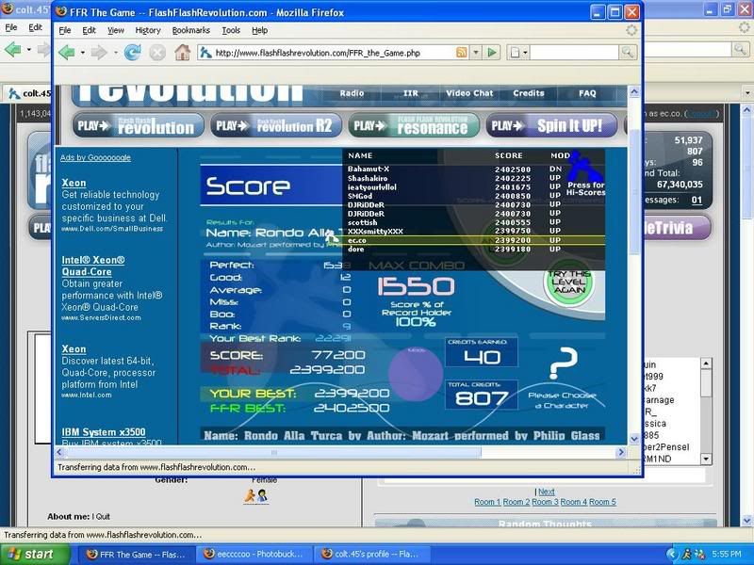Open the back button history dropdown
754x565 pixels.
pos(82,53)
